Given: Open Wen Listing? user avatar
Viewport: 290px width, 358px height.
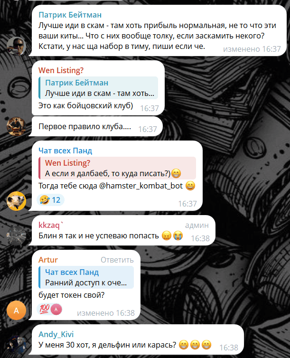Looking at the screenshot, I should pyautogui.click(x=16, y=126).
